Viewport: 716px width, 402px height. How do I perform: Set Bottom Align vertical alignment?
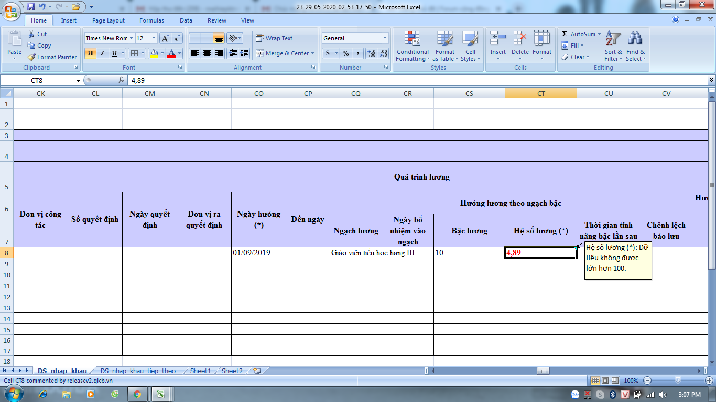(x=219, y=38)
